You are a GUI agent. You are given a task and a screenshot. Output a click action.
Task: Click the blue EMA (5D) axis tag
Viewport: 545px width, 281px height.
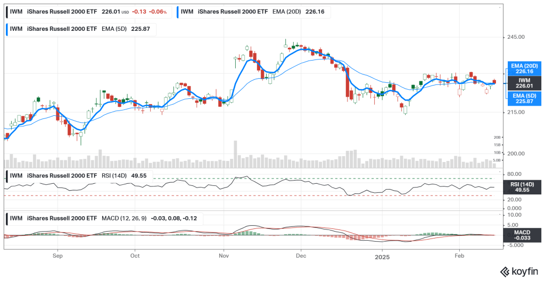point(524,97)
